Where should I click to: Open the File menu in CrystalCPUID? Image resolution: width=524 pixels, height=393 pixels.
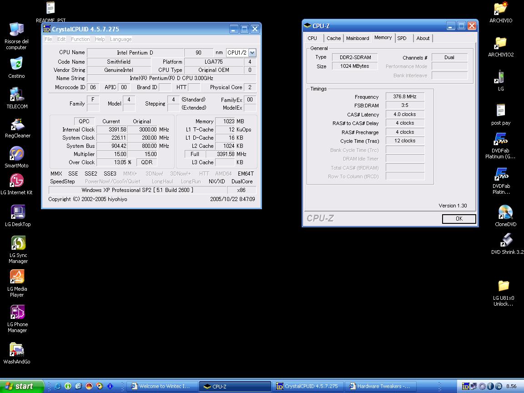[49, 39]
